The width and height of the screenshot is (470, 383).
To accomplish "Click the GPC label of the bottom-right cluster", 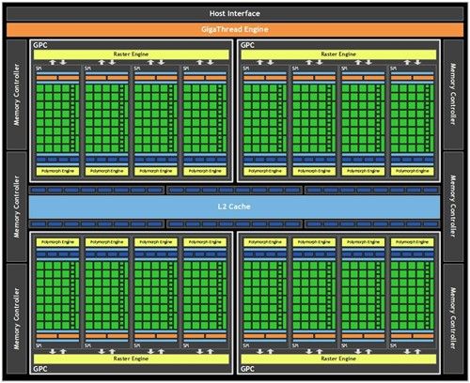I will [247, 369].
